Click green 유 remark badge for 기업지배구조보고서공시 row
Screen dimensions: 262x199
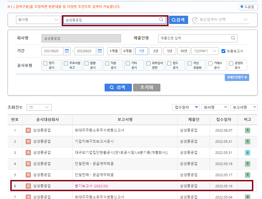point(248,141)
